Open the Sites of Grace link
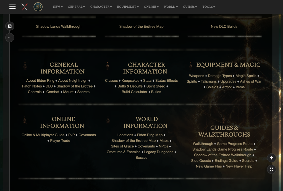This screenshot has height=191, width=283. (x=122, y=146)
